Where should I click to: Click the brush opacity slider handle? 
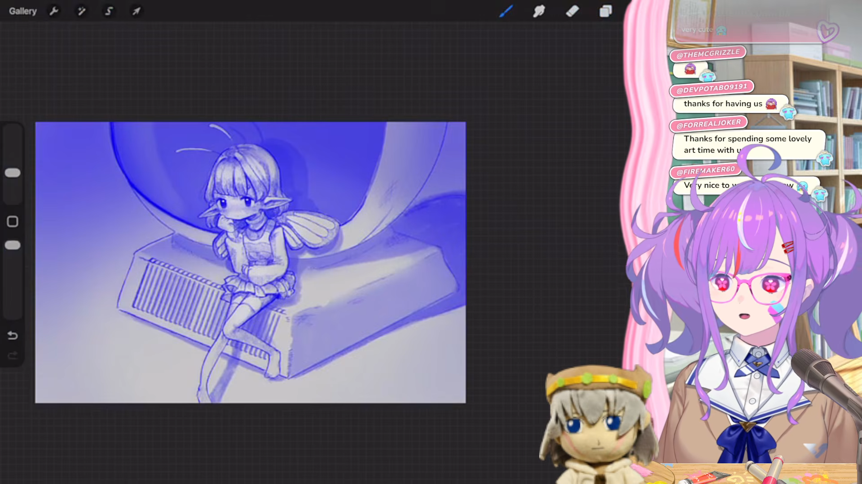point(13,245)
